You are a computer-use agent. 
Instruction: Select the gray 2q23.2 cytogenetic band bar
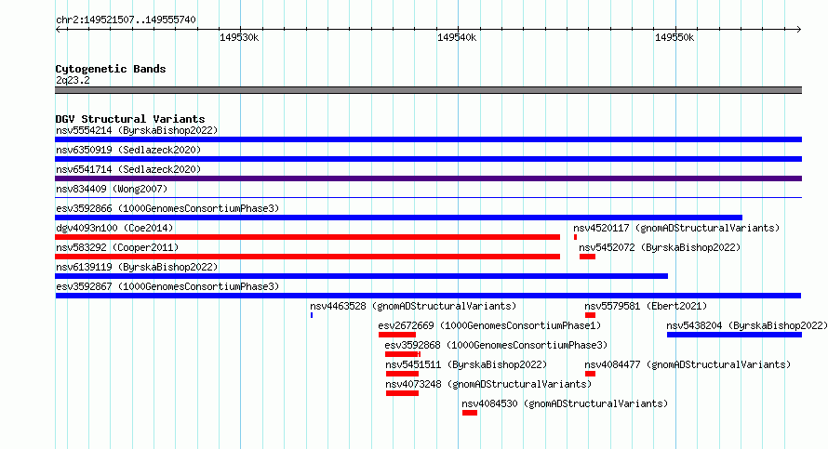[x=428, y=90]
